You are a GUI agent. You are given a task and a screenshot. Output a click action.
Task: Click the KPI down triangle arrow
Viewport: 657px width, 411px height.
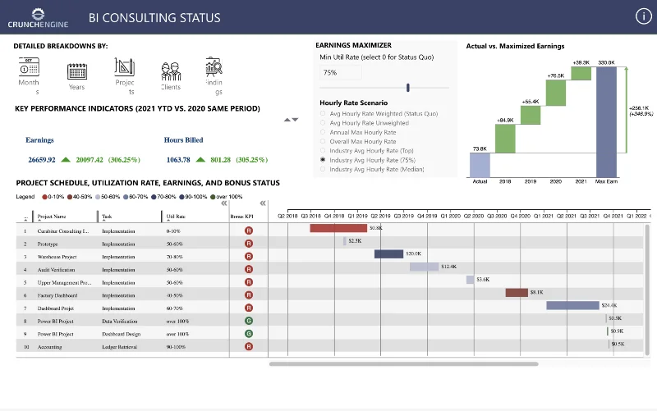pos(295,120)
